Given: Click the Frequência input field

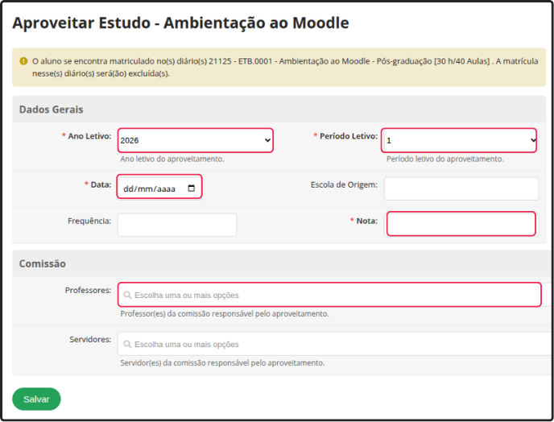Looking at the screenshot, I should click(177, 225).
